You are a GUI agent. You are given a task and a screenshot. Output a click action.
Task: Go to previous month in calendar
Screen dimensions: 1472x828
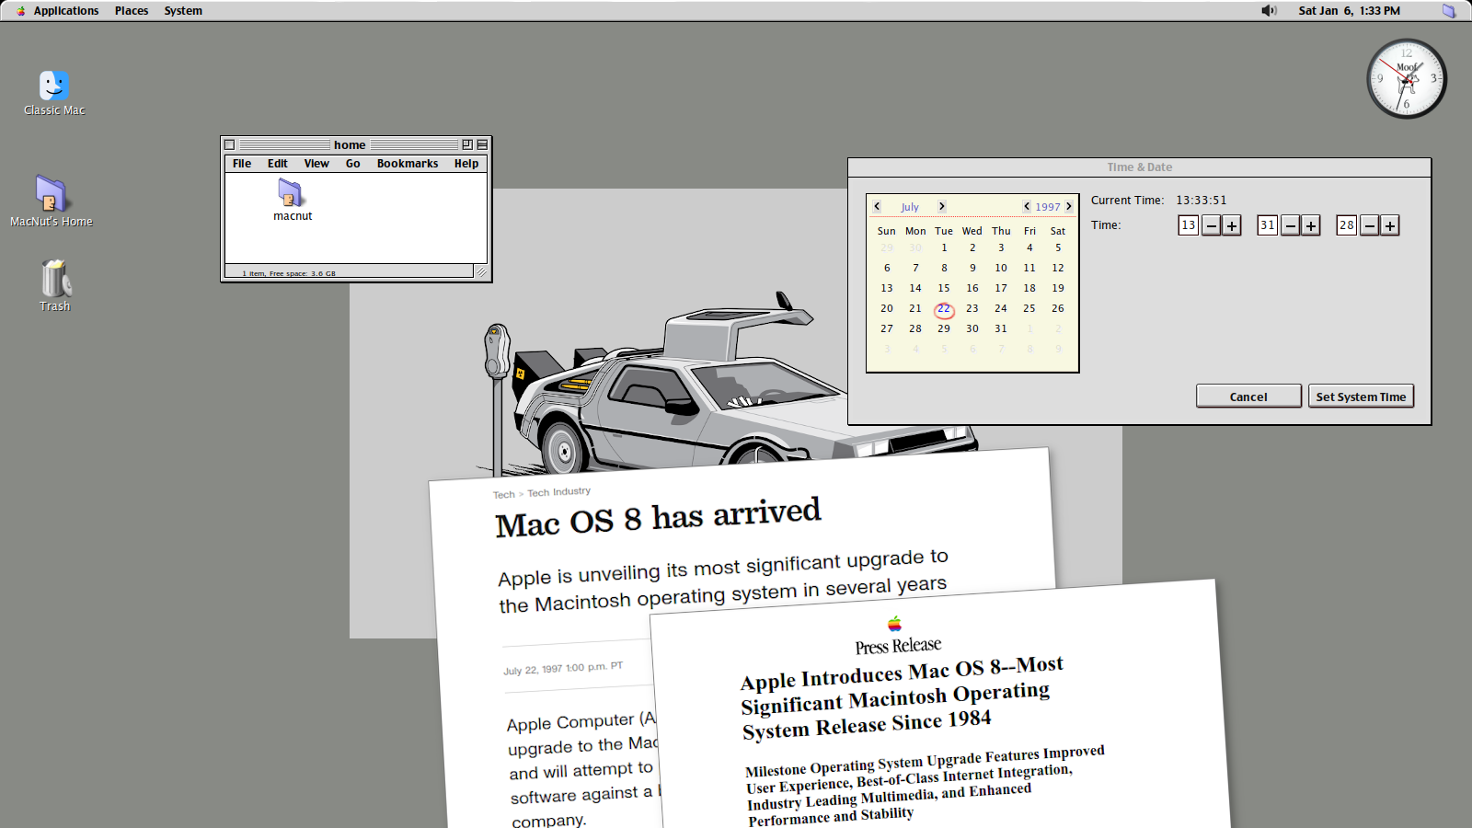[877, 207]
